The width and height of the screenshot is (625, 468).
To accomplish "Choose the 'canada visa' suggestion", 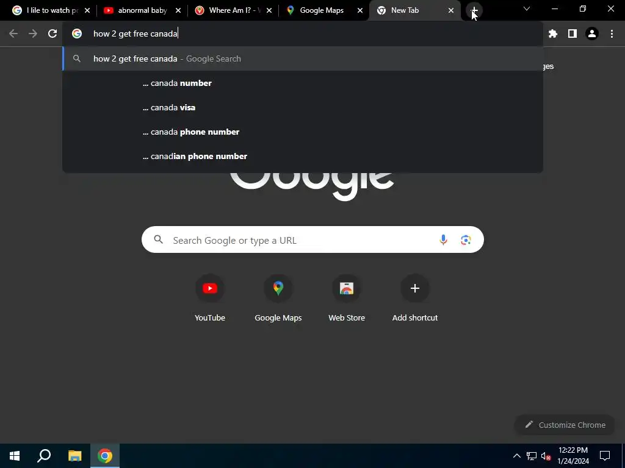I will click(x=303, y=107).
